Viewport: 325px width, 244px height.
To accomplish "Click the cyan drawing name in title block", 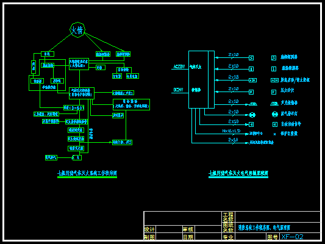I will (x=264, y=228).
